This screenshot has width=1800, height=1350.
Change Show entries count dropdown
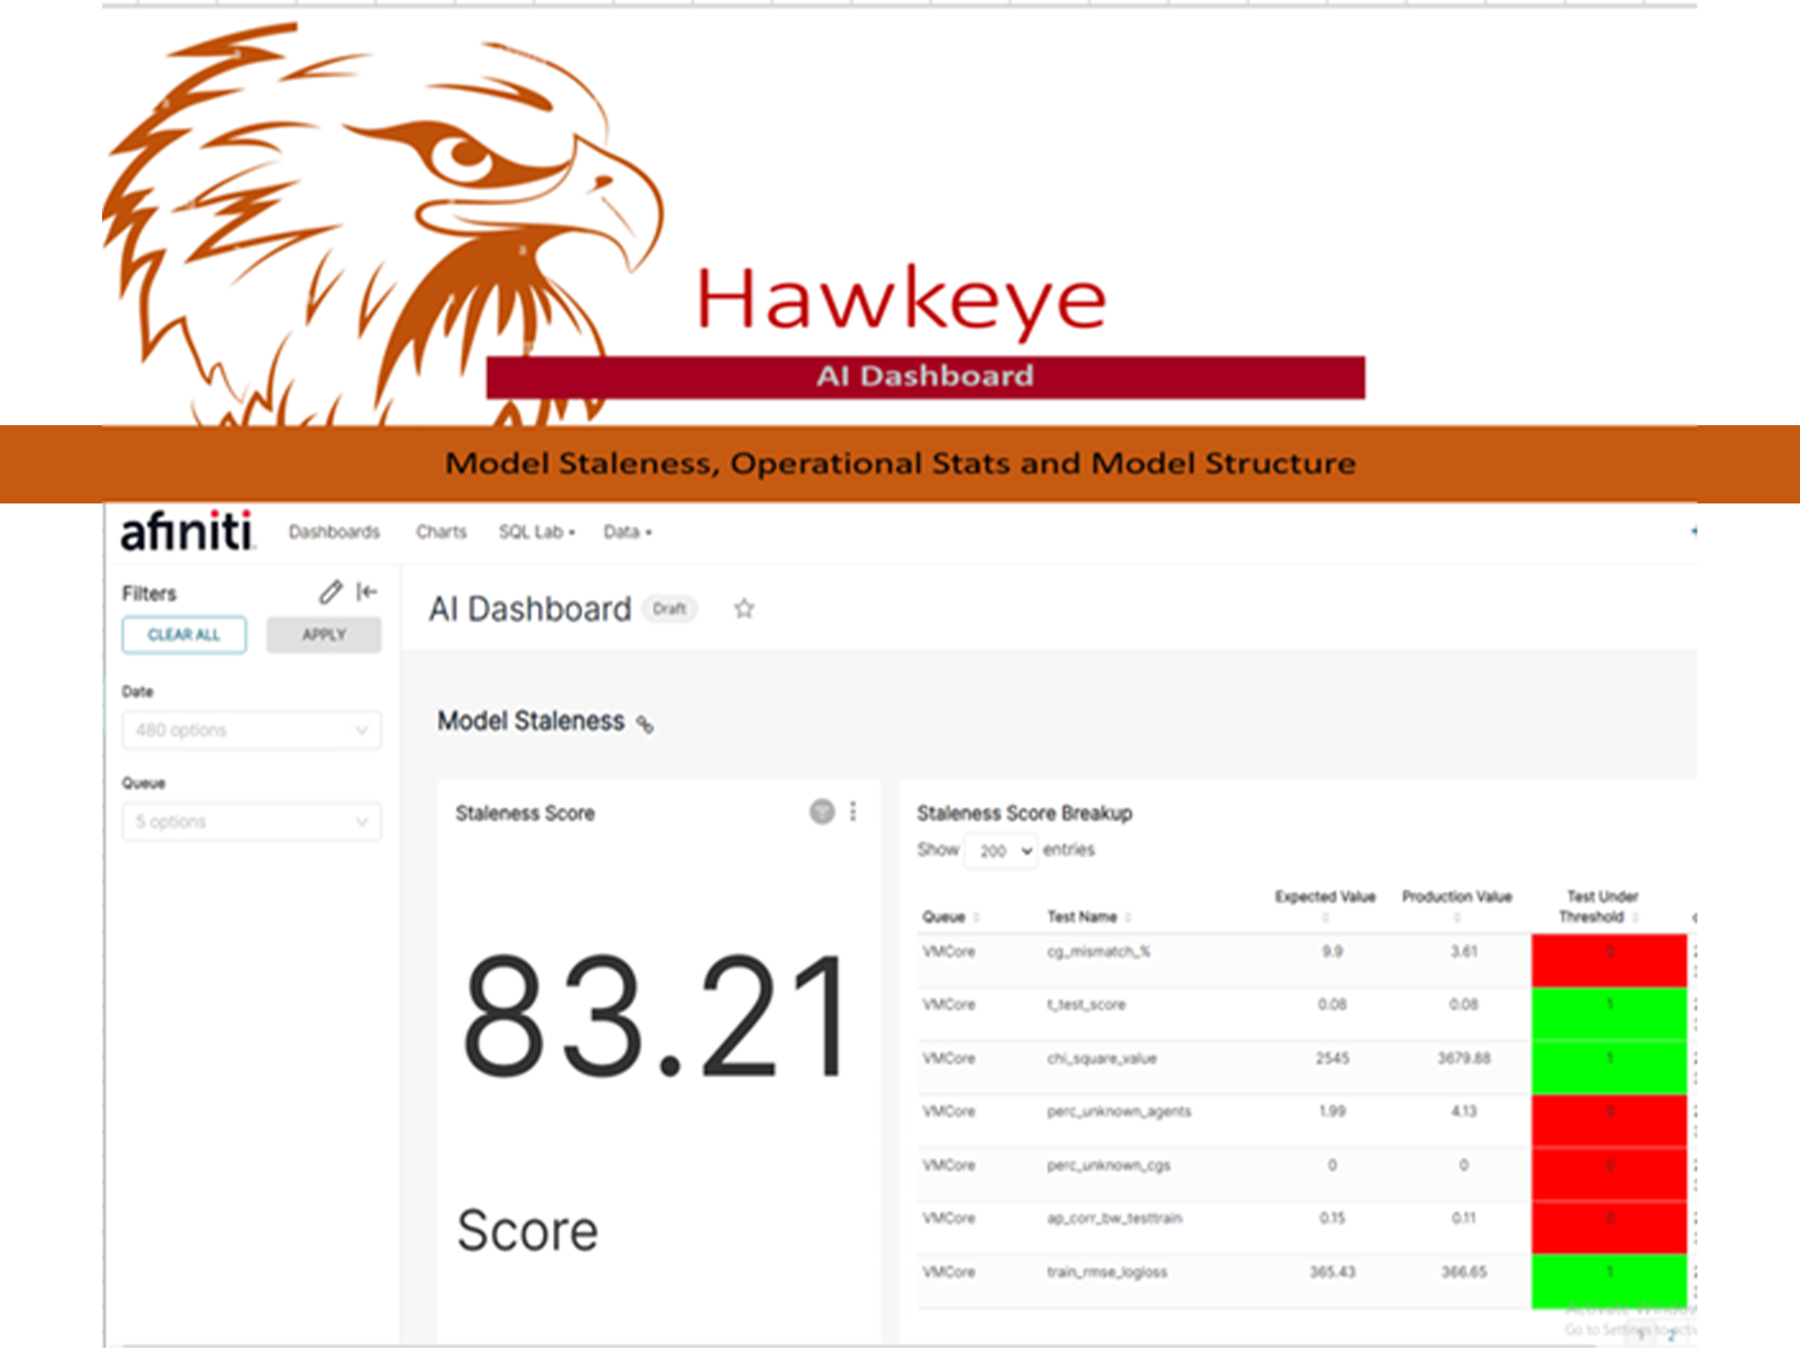click(1001, 851)
